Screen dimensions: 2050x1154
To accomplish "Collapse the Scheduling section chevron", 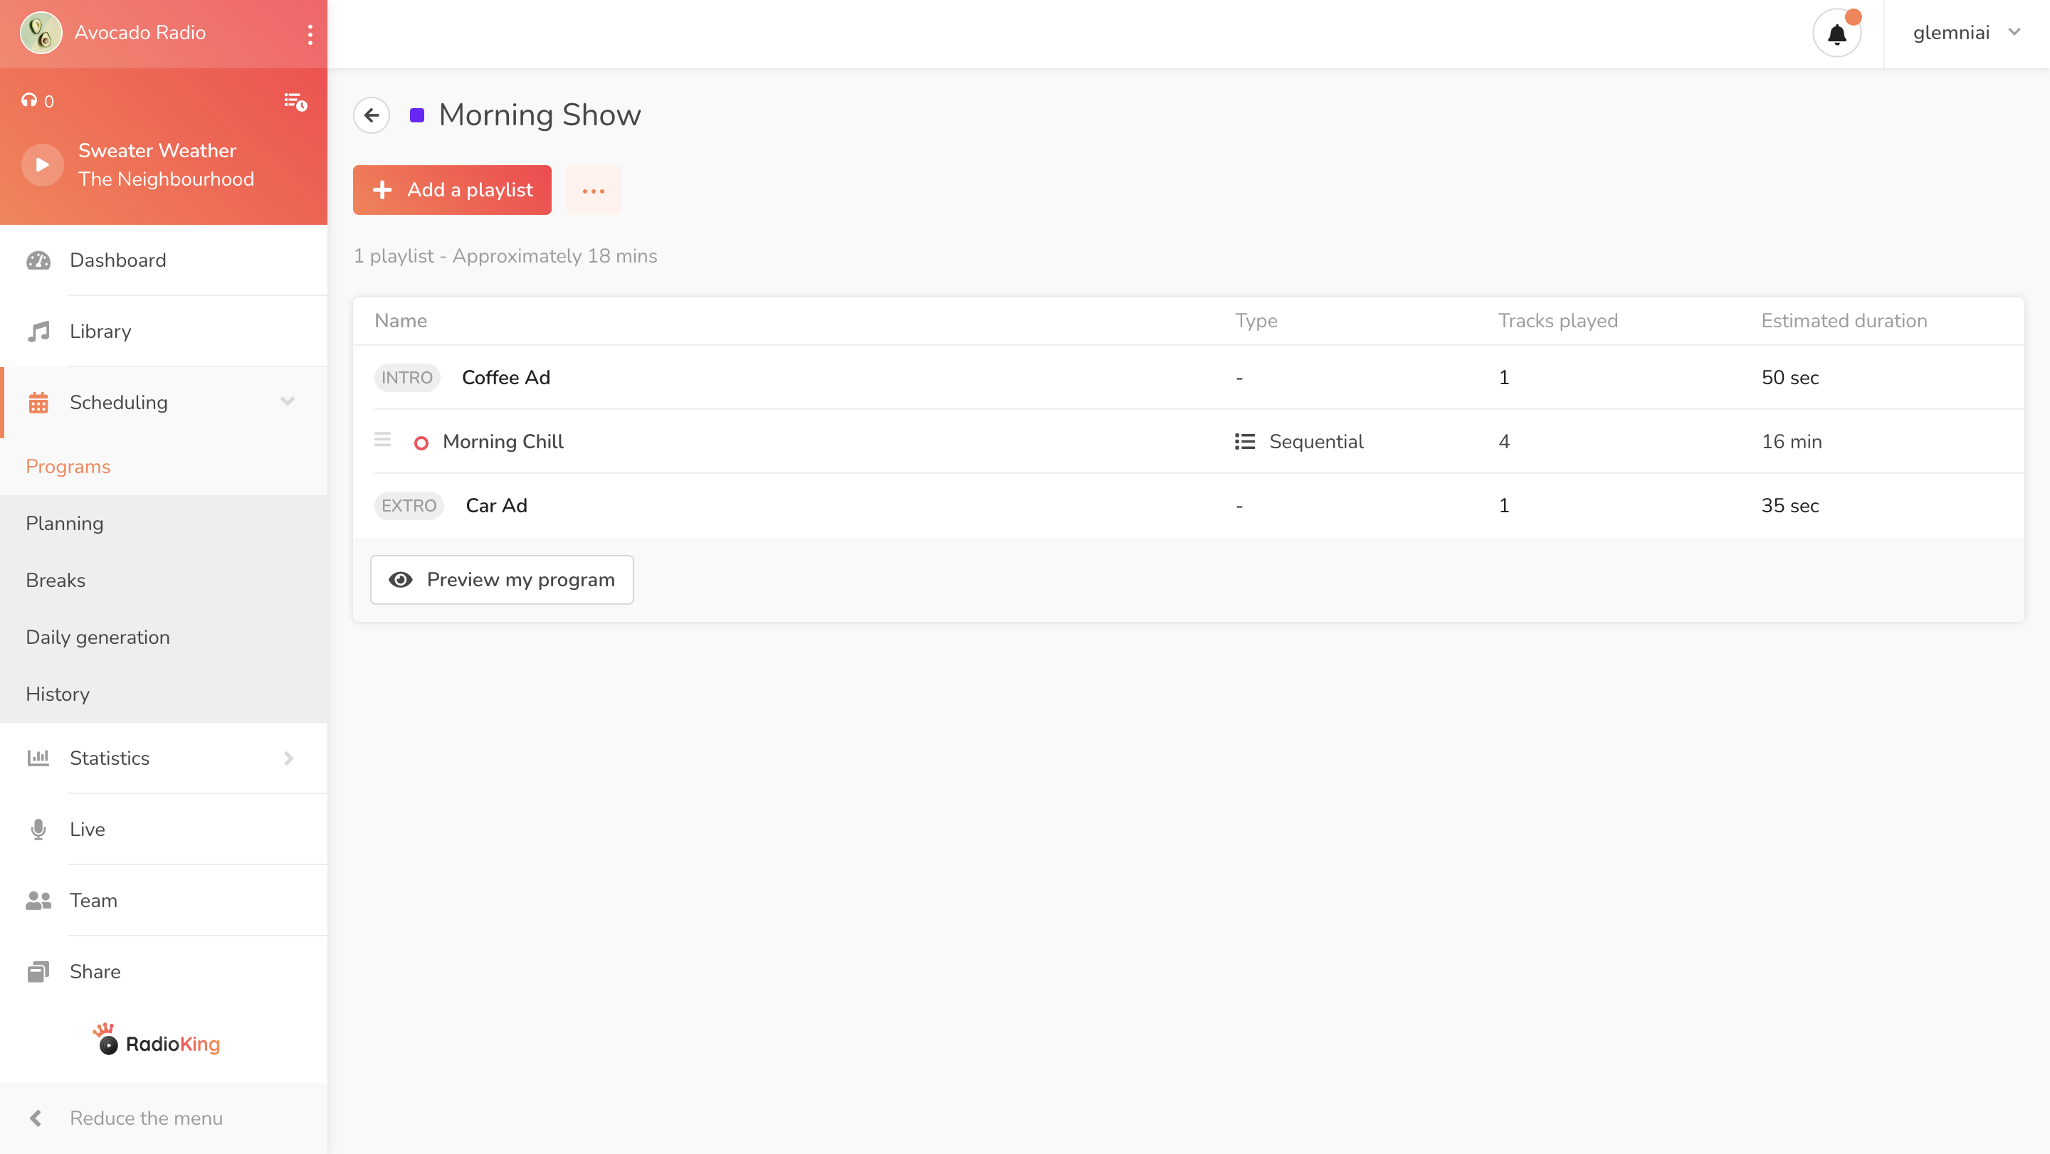I will pyautogui.click(x=288, y=402).
